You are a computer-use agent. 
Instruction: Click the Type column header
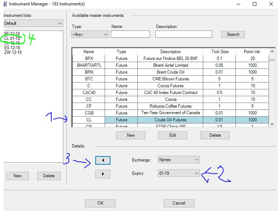click(121, 52)
